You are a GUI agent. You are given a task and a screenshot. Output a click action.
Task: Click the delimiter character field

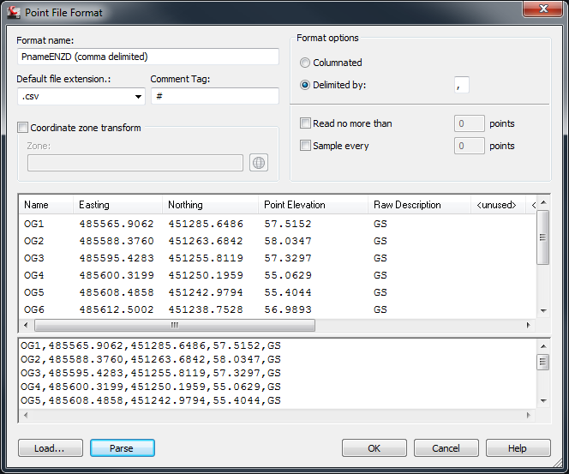[462, 85]
